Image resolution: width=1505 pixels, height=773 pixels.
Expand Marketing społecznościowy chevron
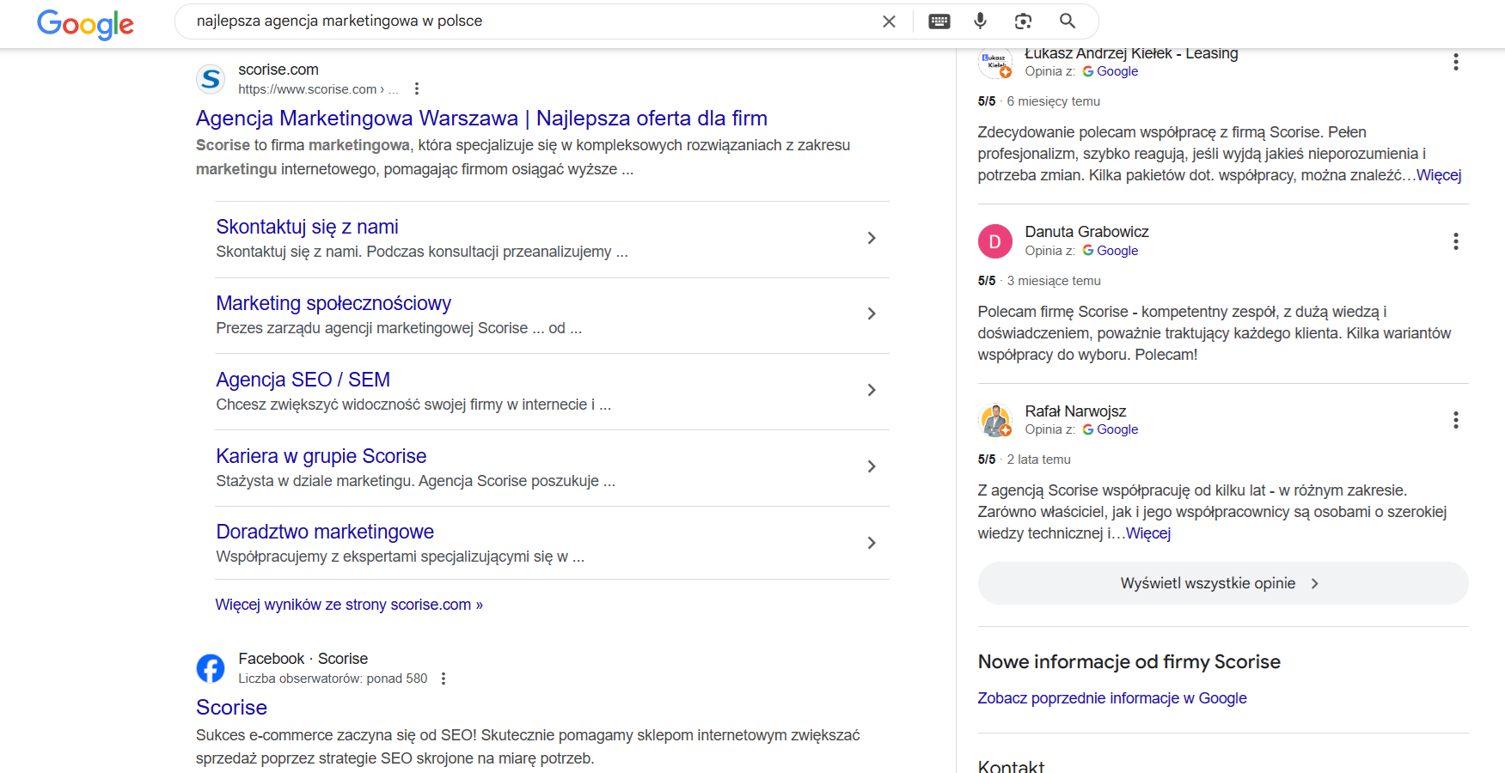(872, 313)
